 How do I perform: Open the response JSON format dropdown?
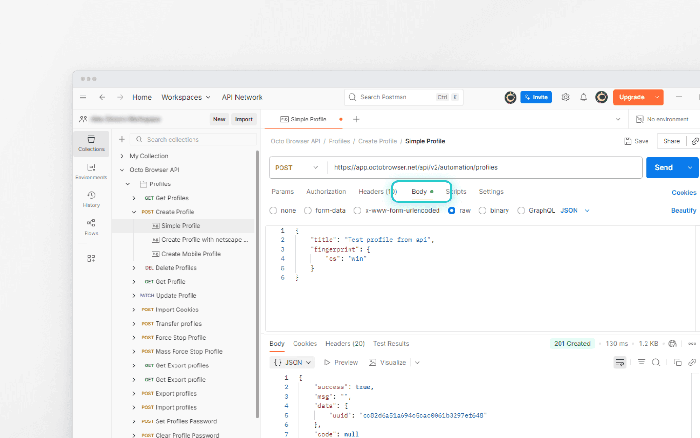click(292, 362)
